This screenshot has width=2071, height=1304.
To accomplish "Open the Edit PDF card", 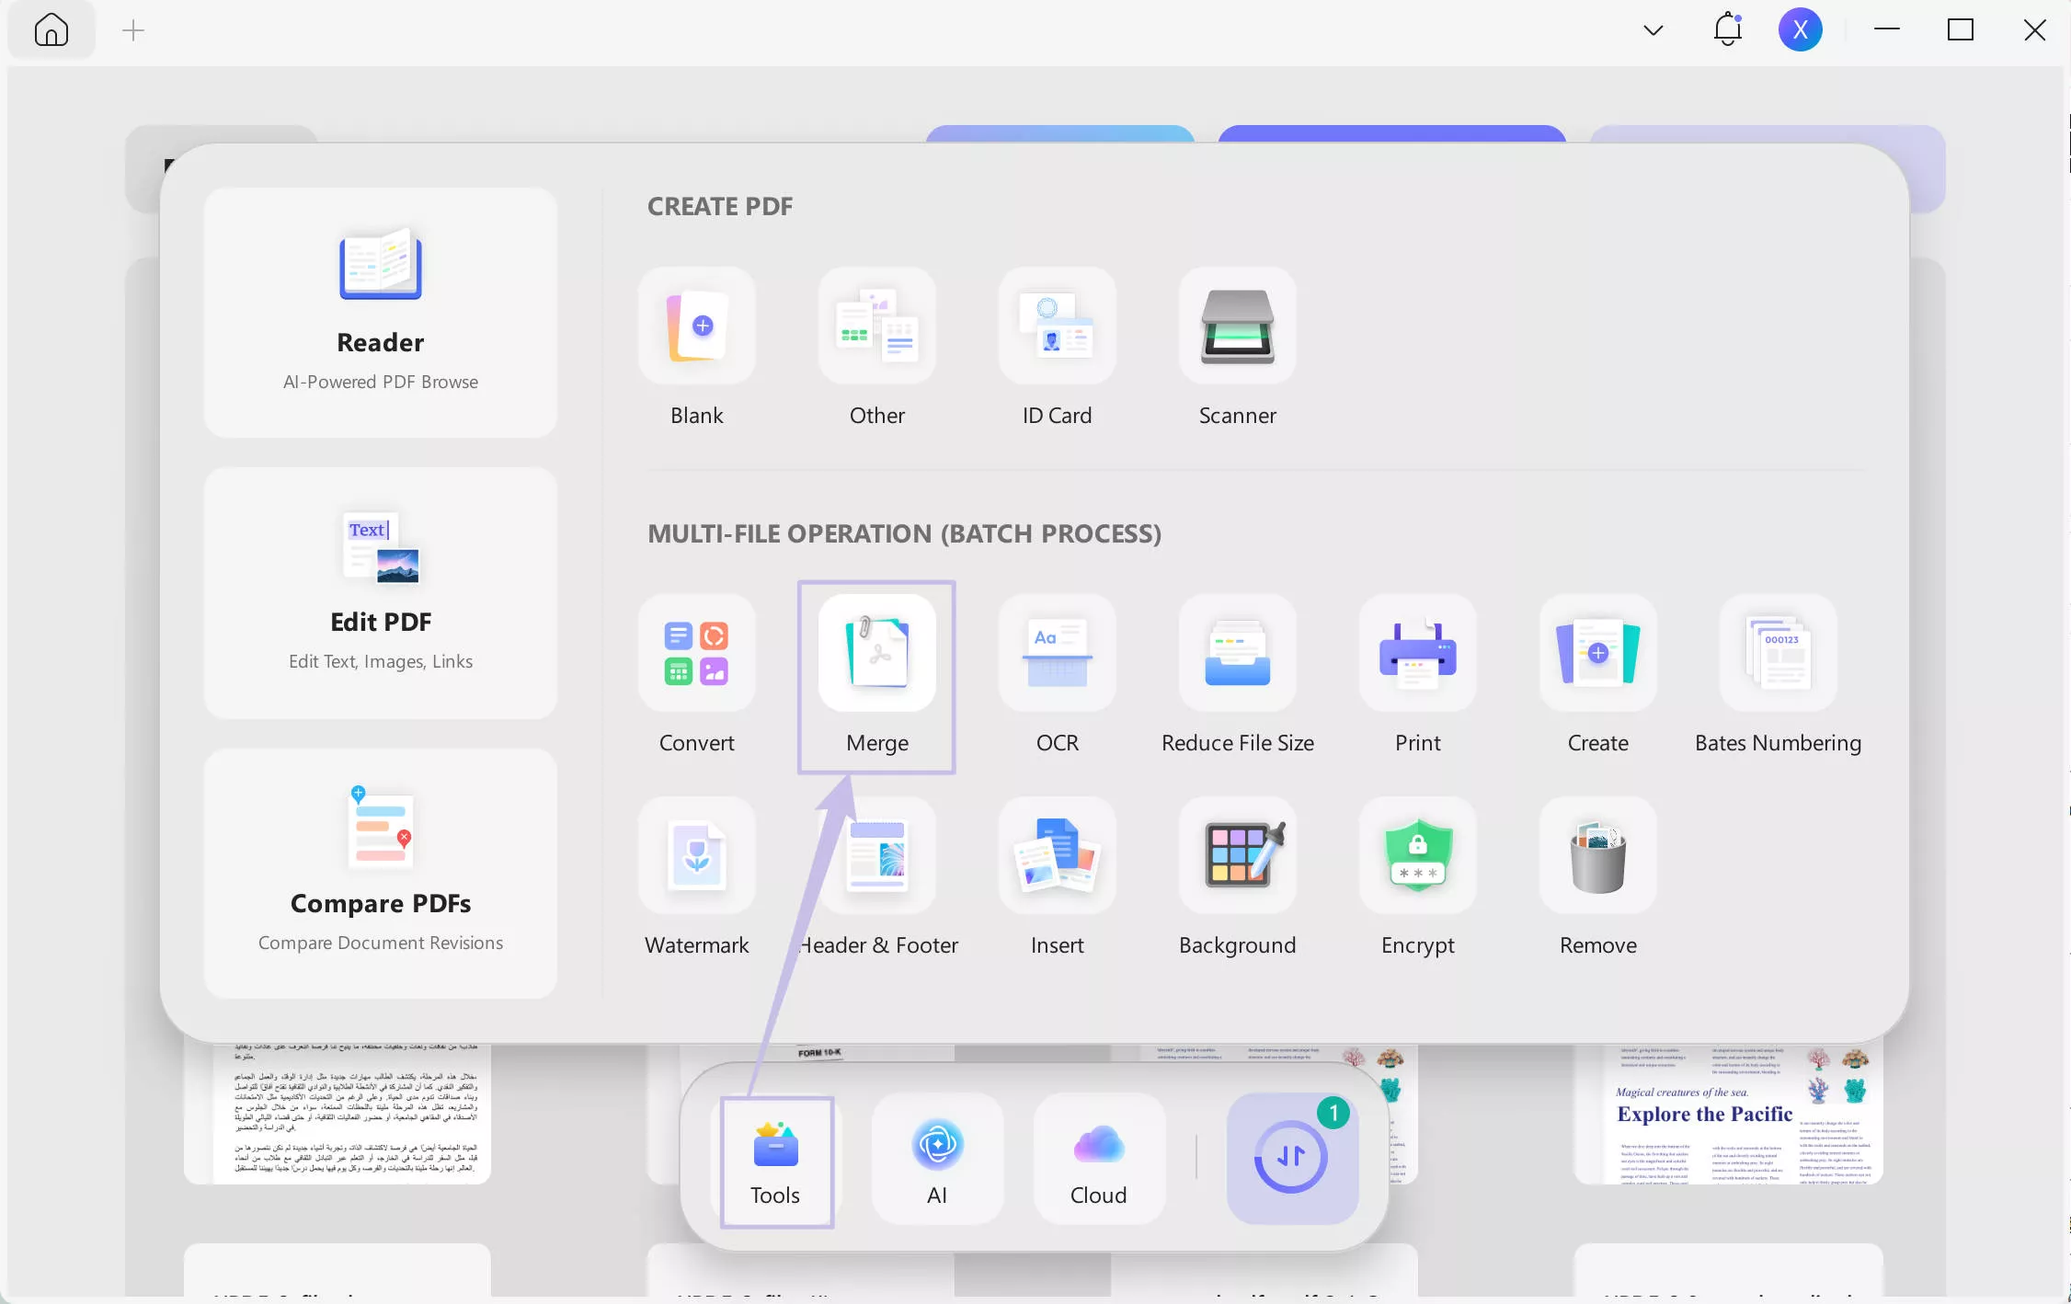I will [380, 592].
